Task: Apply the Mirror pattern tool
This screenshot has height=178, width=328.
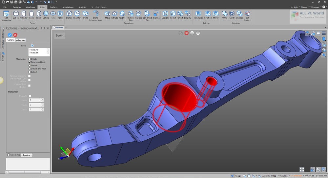Action: tap(215, 15)
